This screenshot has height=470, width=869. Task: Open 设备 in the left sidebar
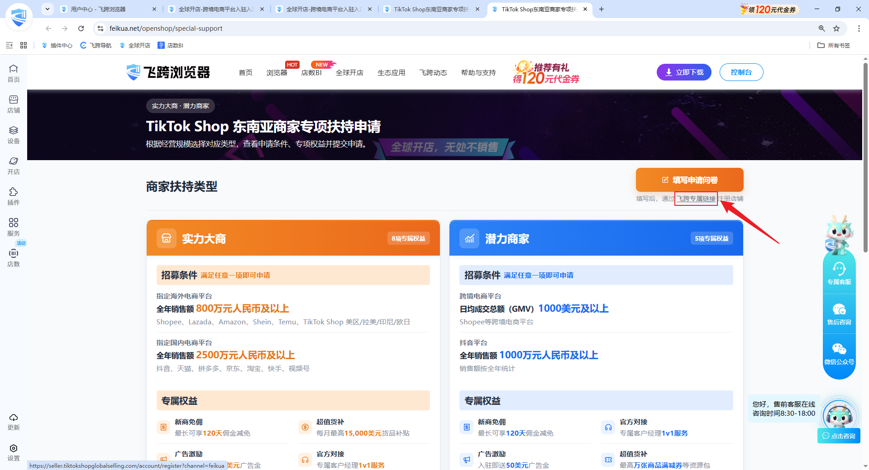point(14,135)
